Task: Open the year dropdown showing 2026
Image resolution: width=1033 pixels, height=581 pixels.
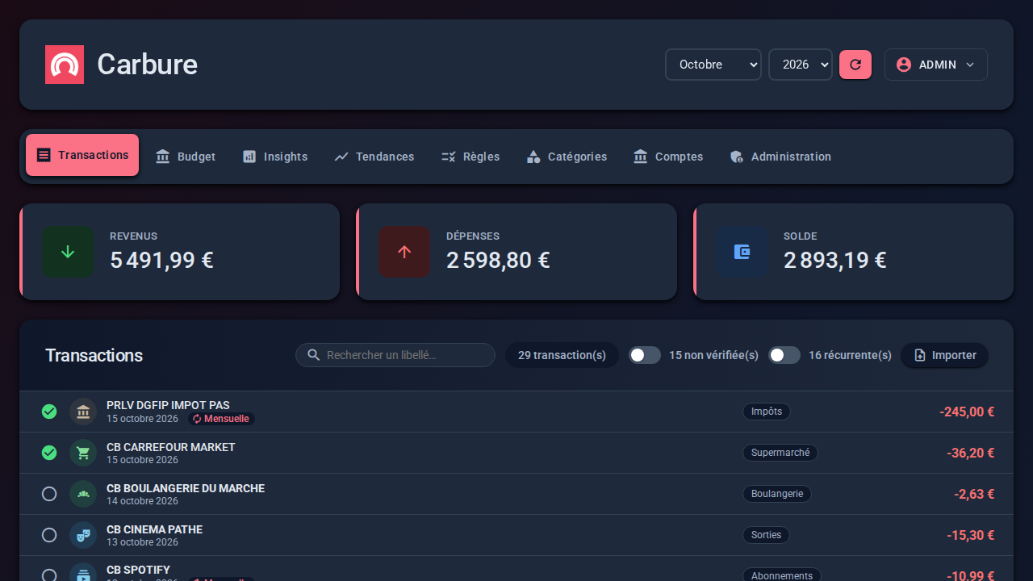Action: 801,65
